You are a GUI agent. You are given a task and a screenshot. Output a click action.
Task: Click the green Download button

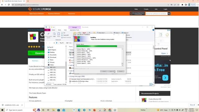36,53
